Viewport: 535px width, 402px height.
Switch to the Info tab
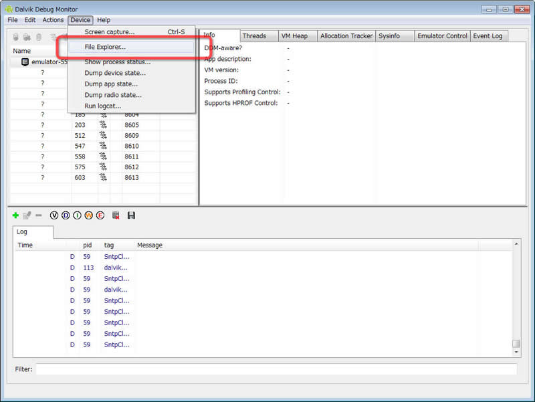pos(219,35)
